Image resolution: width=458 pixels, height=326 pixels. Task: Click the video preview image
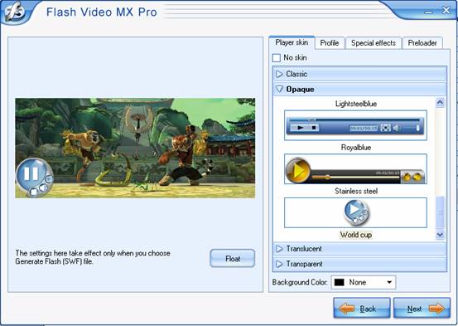tap(135, 148)
